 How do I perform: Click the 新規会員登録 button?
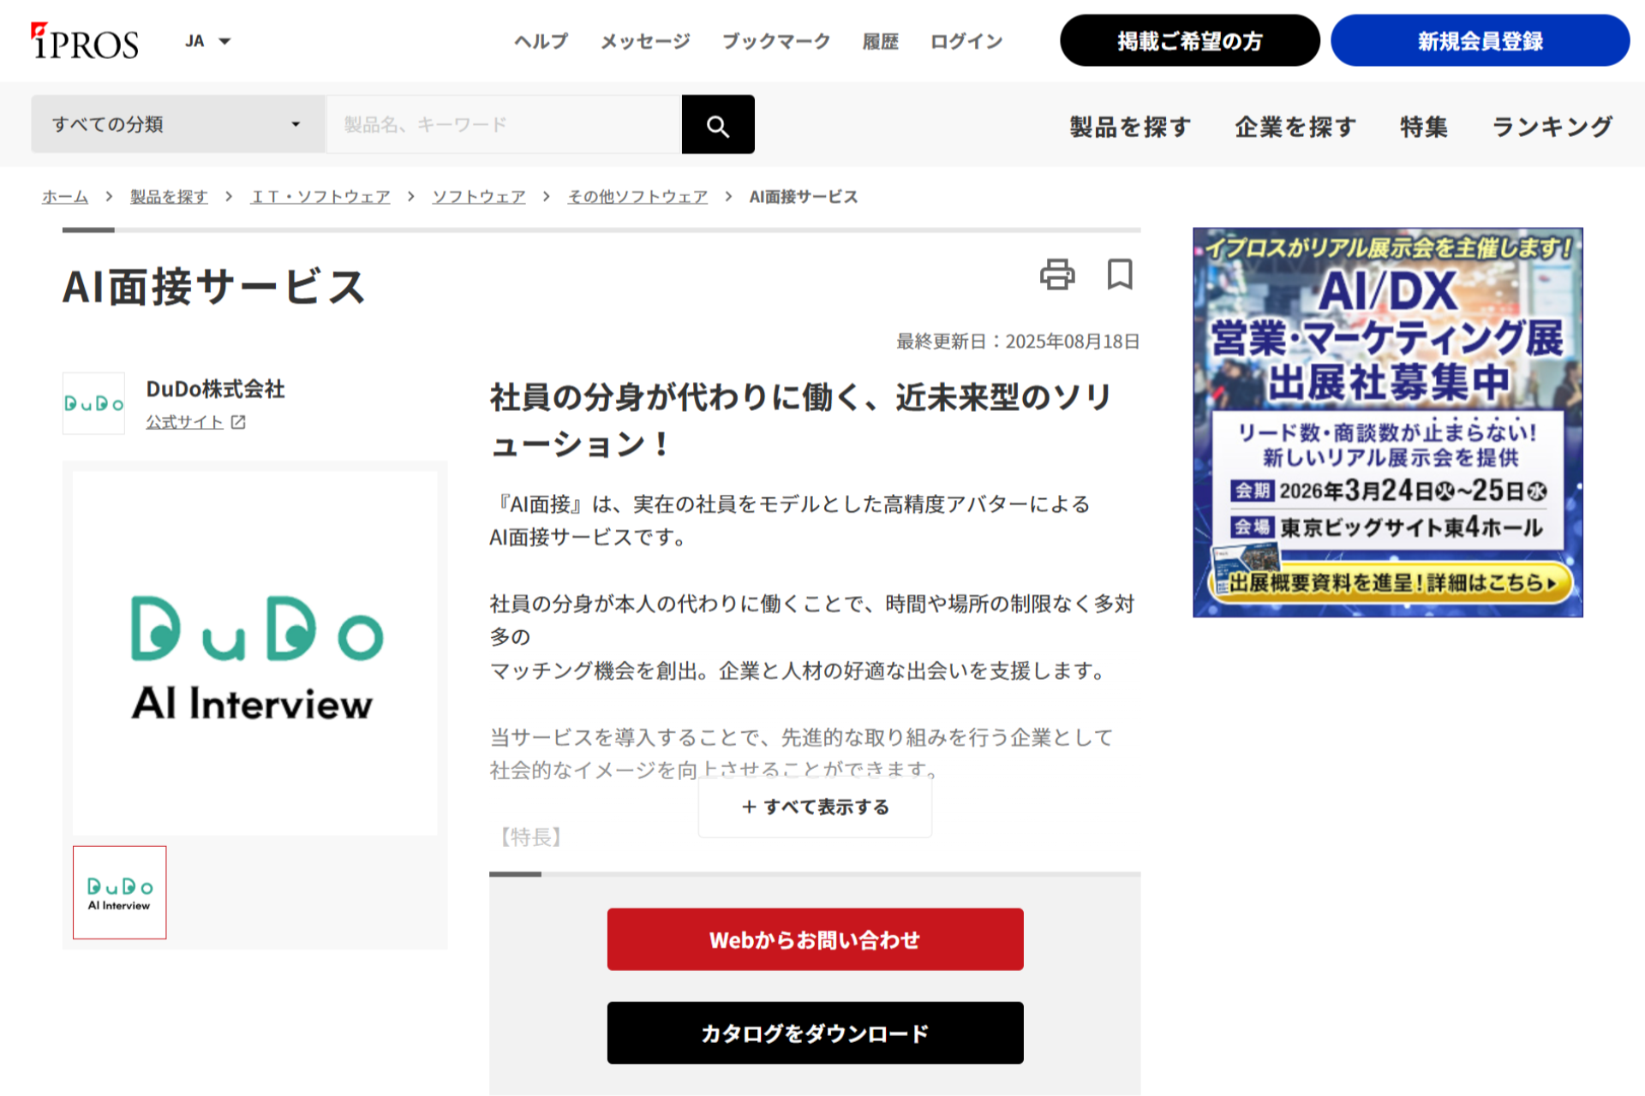[1480, 40]
